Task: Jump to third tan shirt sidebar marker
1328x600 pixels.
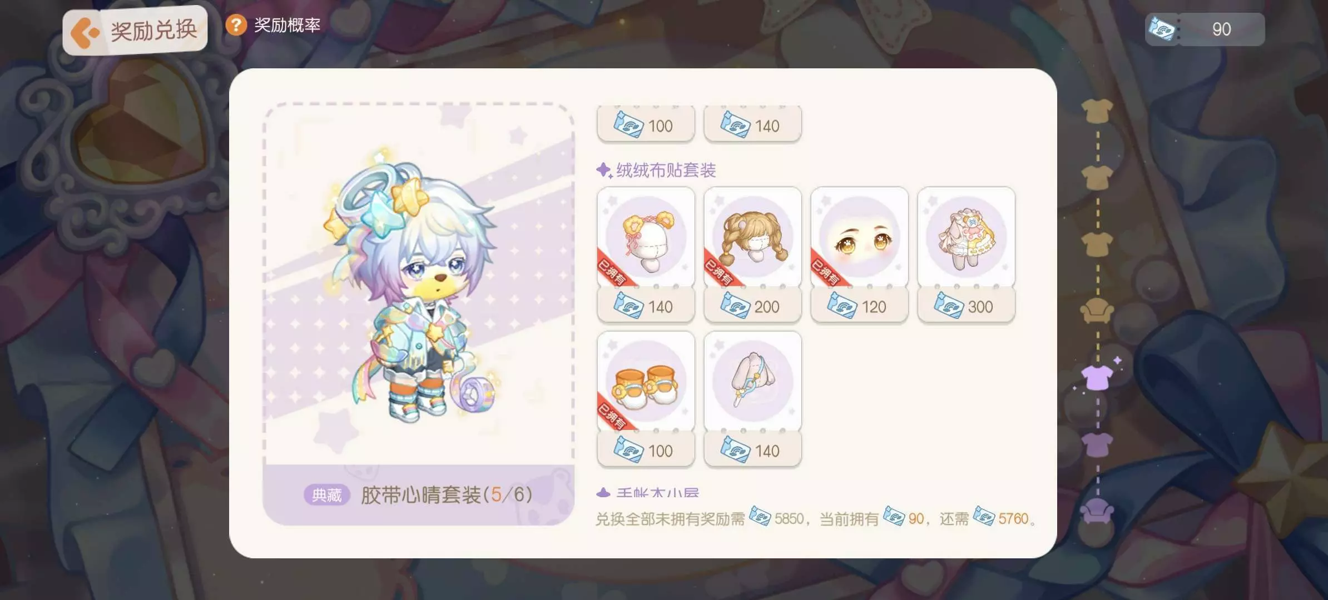Action: 1097,244
